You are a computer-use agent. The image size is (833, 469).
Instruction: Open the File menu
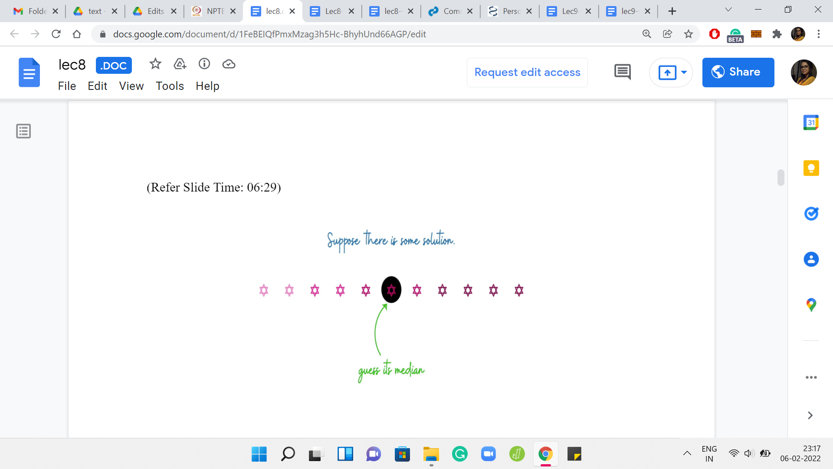point(67,86)
